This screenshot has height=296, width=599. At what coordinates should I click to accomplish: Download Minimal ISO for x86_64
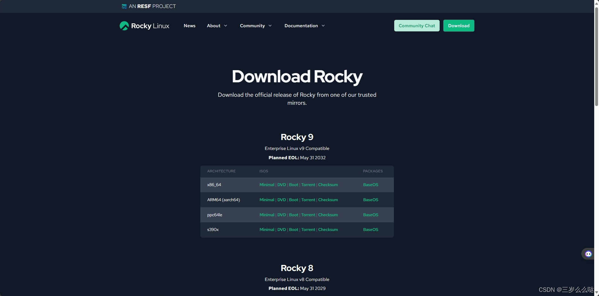(267, 185)
